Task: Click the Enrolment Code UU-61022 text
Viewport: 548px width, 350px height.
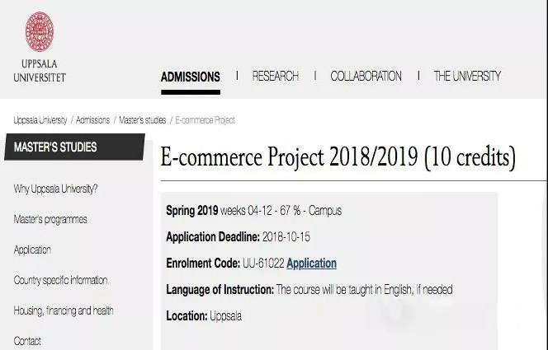Action: click(225, 264)
